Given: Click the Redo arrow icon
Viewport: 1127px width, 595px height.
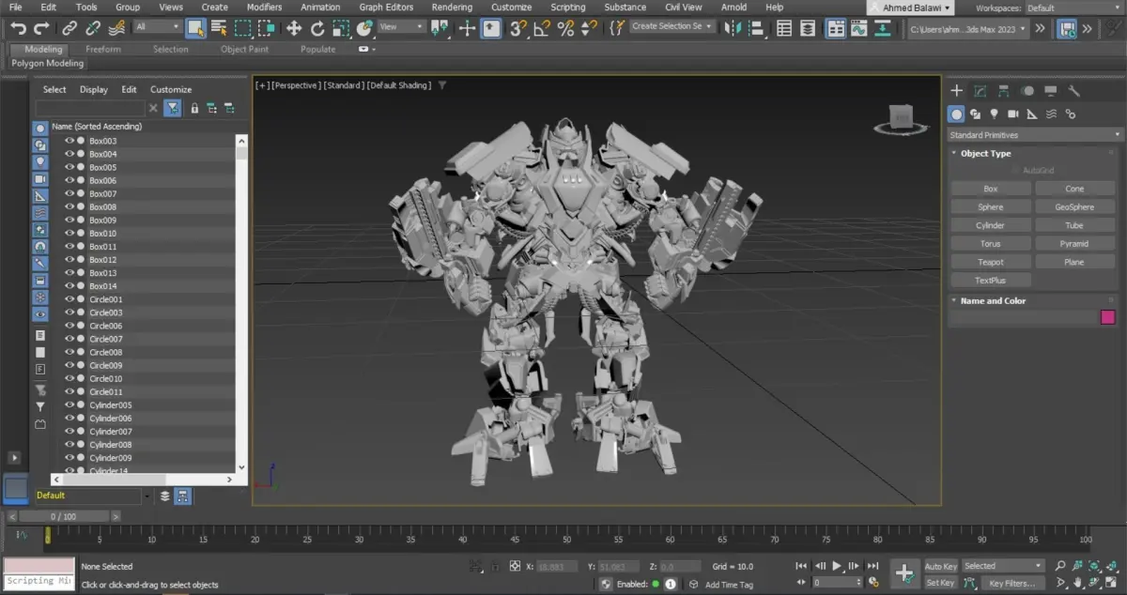Looking at the screenshot, I should (x=40, y=28).
